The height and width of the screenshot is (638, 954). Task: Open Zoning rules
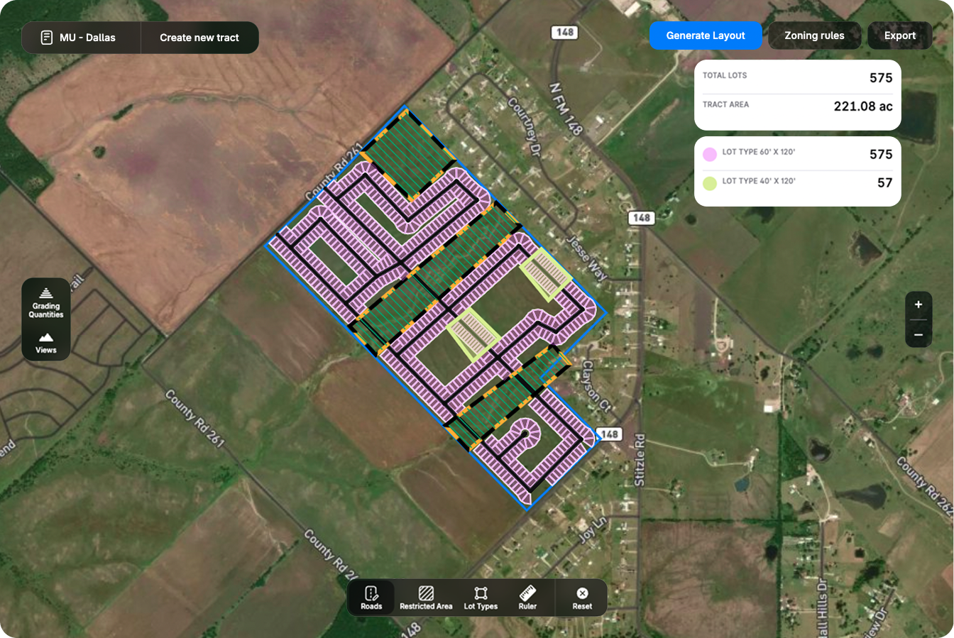(x=814, y=35)
